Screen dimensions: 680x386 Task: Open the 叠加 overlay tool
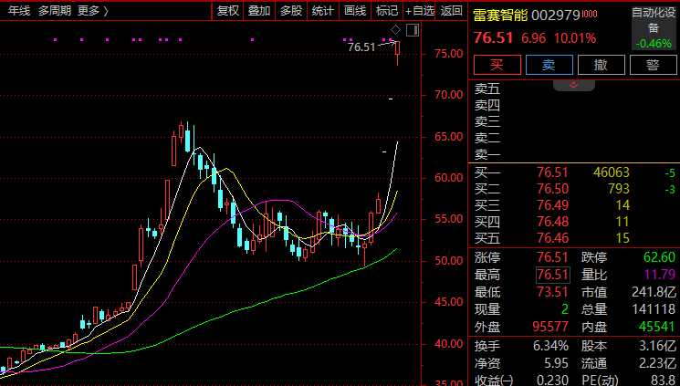tap(259, 11)
